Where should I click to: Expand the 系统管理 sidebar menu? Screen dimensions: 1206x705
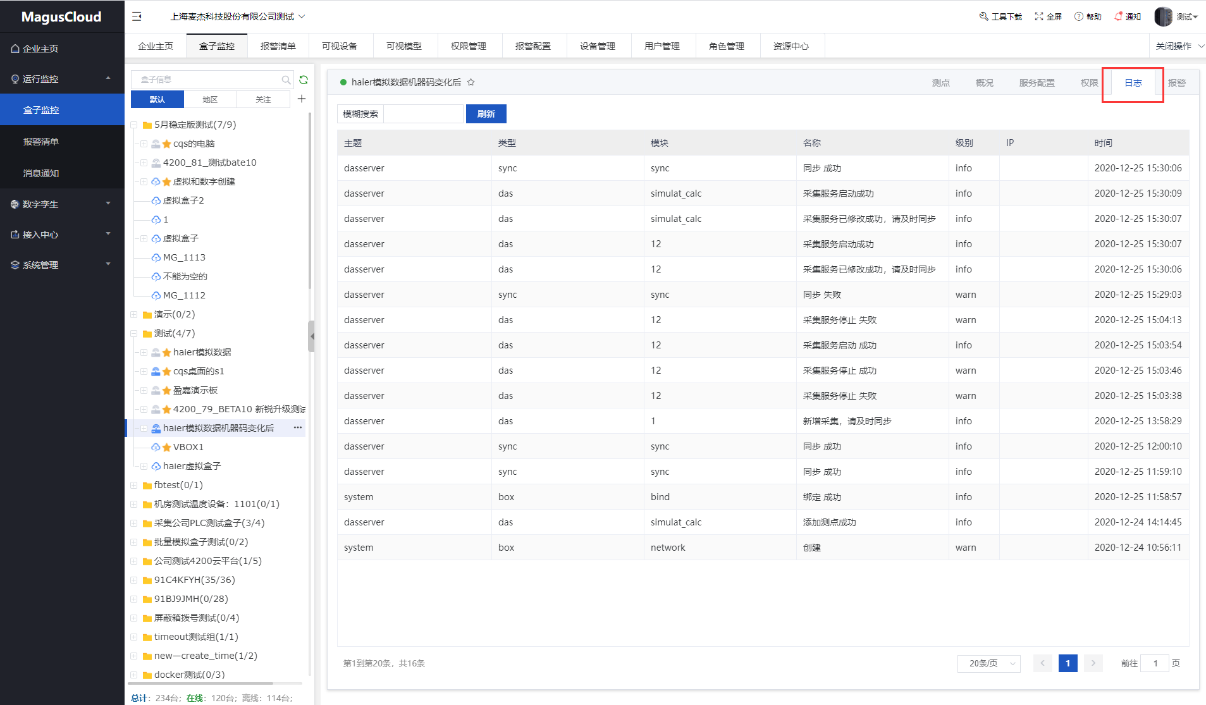coord(62,265)
